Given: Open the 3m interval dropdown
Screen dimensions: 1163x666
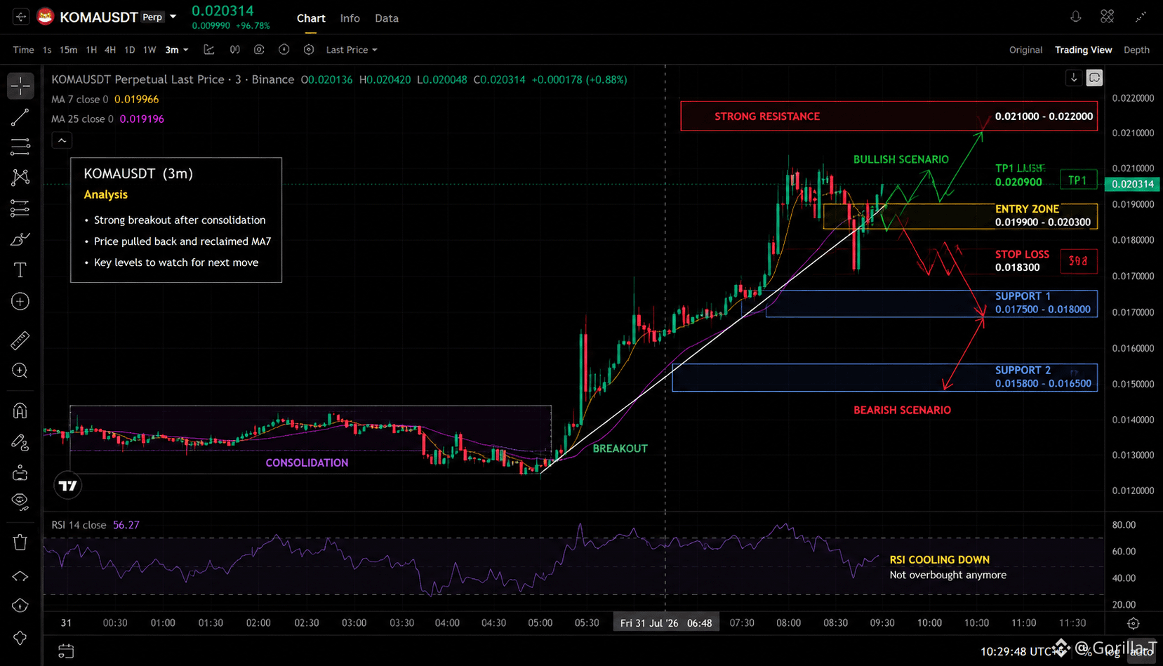Looking at the screenshot, I should coord(177,50).
